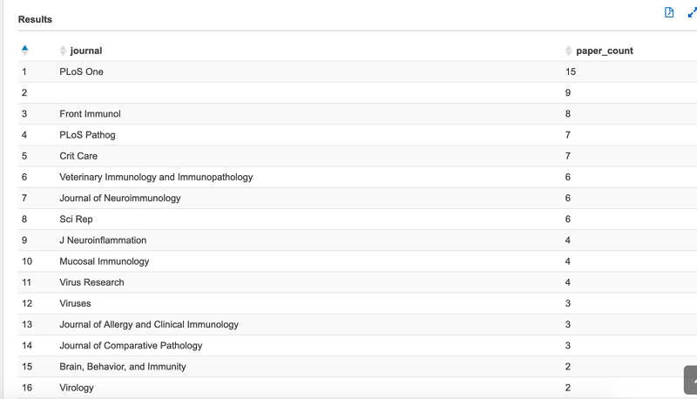Select the J Neuroinflammation row
This screenshot has height=399, width=697.
(357, 240)
